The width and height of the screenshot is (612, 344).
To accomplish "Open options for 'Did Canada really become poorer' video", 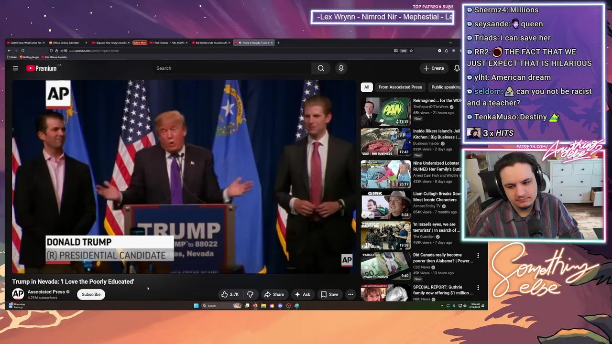I will 478,256.
